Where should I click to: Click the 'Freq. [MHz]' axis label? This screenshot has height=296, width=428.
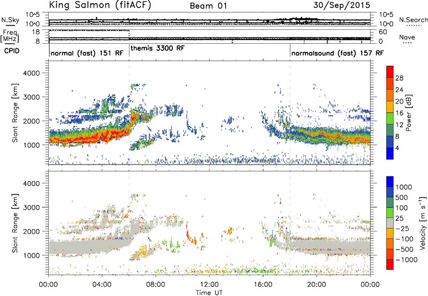coord(11,36)
